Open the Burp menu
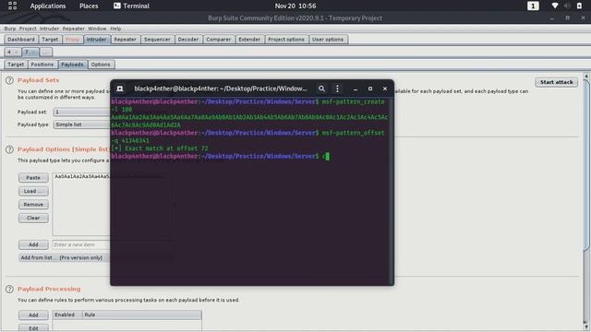 (10, 29)
